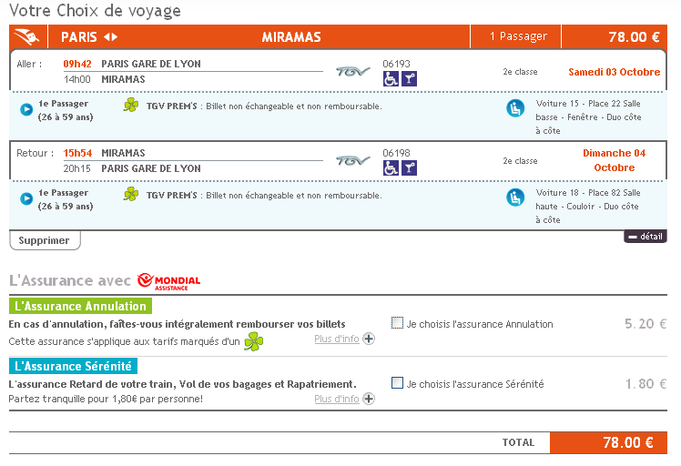
Task: Click the round-trip arrows next to PARIS
Action: [110, 37]
